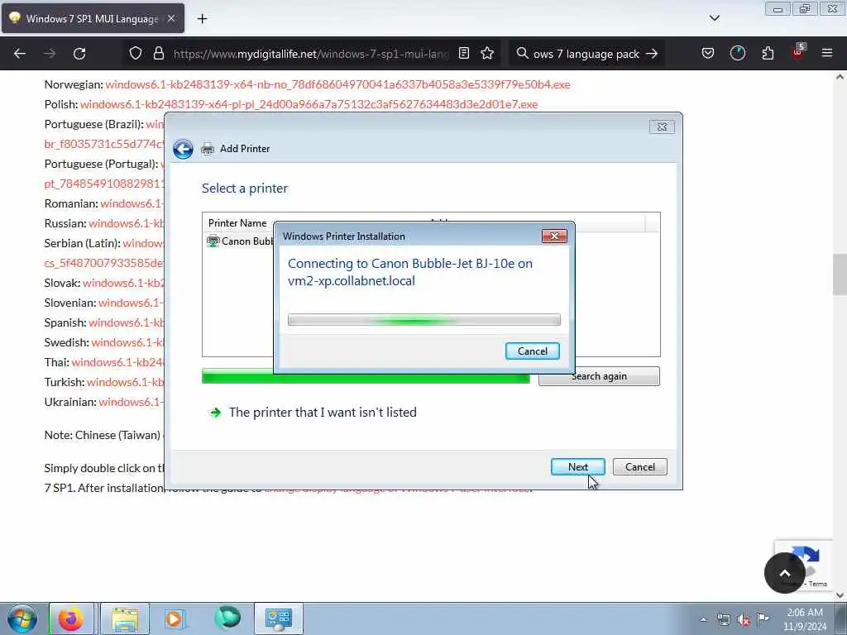Viewport: 847px width, 635px height.
Task: Submit search with the arrow icon
Action: (652, 54)
